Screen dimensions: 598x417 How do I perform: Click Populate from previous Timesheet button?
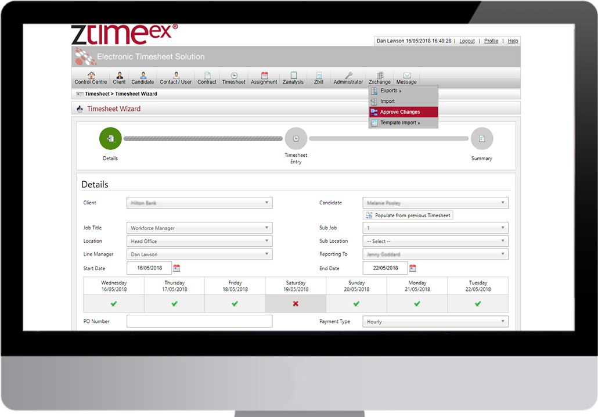pos(408,215)
